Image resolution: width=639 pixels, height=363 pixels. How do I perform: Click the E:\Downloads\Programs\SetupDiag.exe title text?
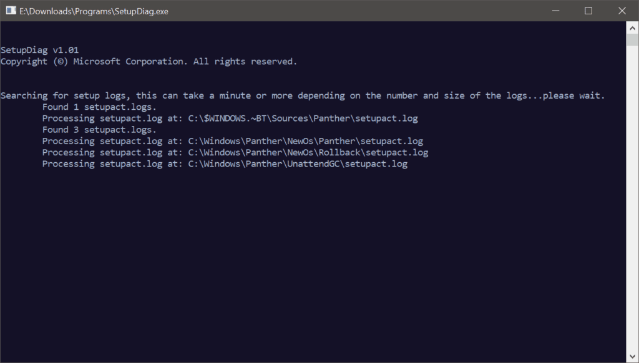coord(94,11)
